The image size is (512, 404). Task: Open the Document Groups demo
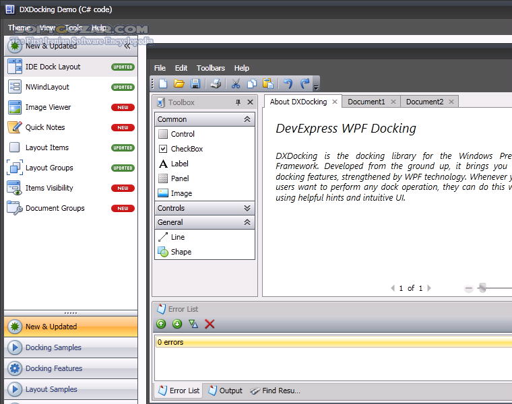(71, 209)
